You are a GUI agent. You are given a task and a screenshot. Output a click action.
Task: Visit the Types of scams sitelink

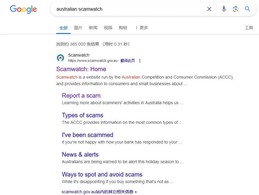pos(82,115)
